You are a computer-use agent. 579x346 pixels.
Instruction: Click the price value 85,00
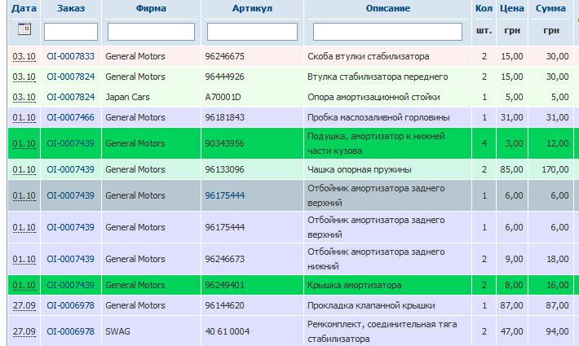tap(512, 169)
